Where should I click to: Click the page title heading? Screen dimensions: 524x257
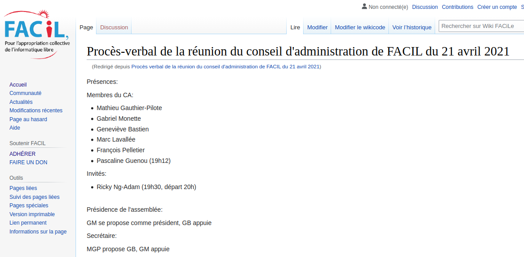point(298,52)
